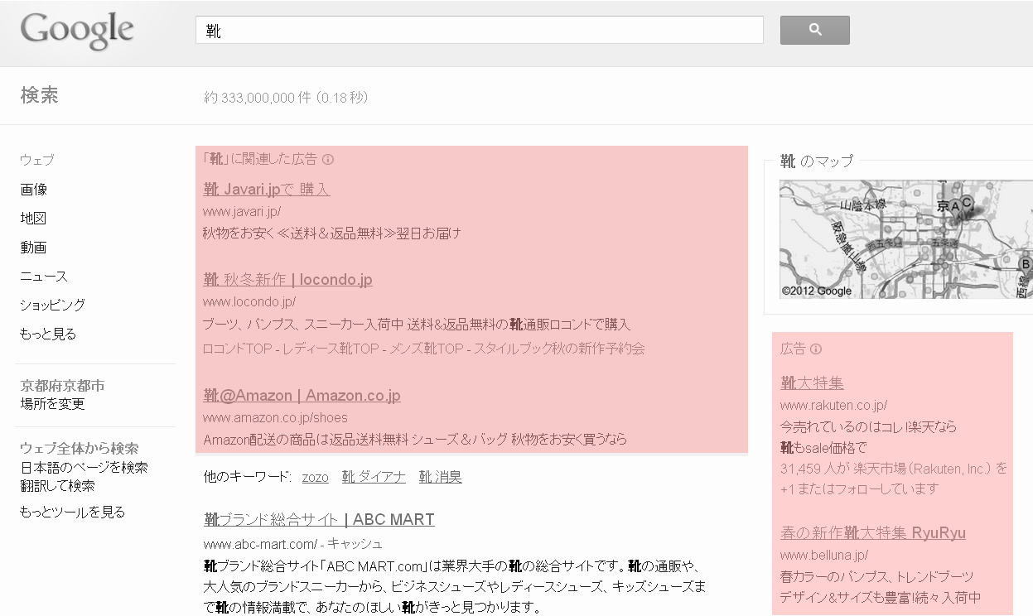The image size is (1033, 616).
Task: Select ウェブ全体から検索 option
Action: pyautogui.click(x=80, y=449)
